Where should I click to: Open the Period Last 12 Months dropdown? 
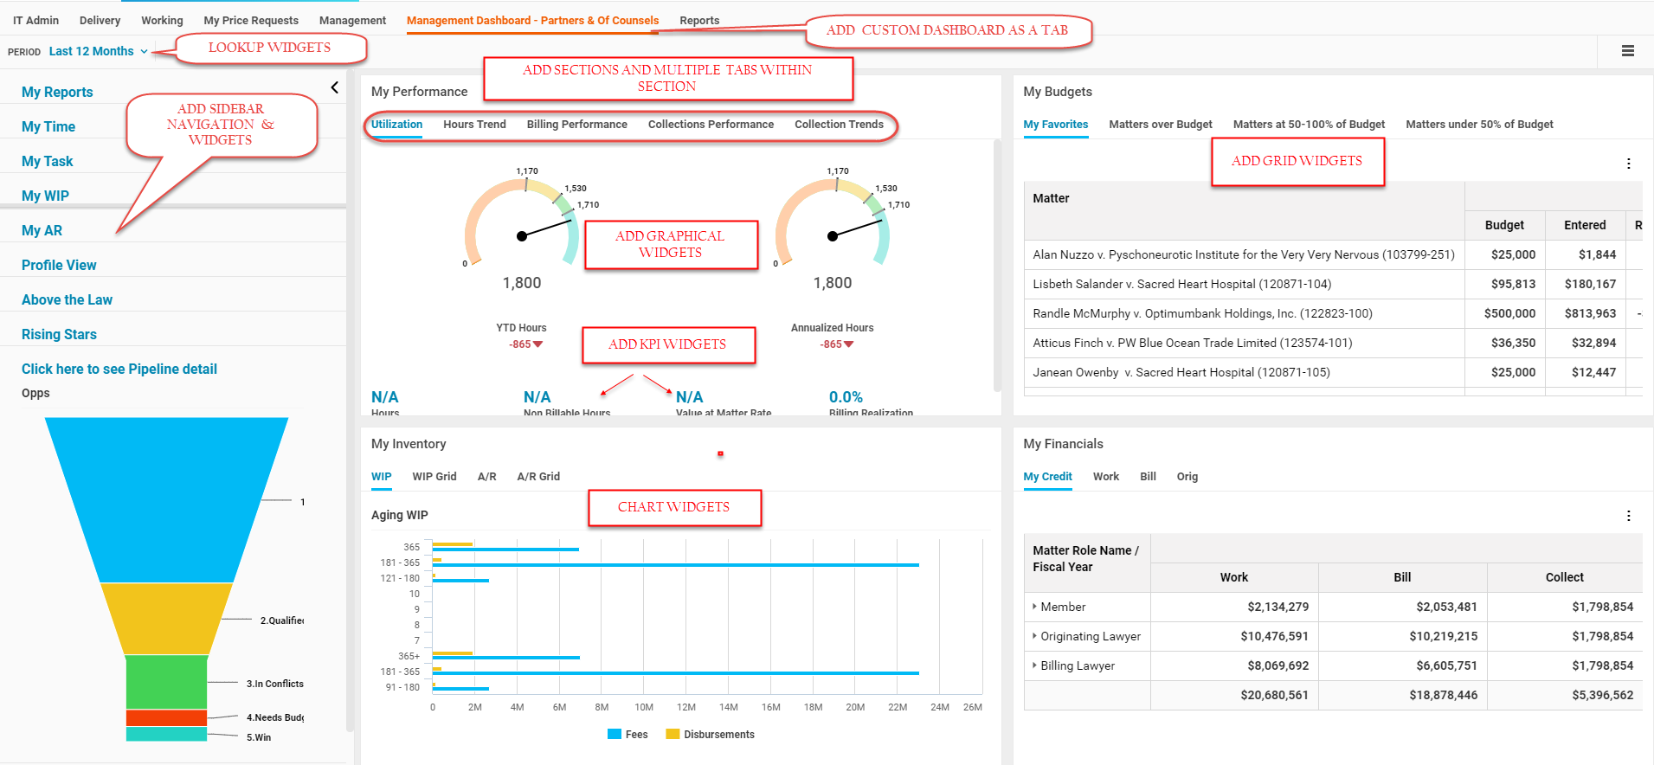[x=98, y=52]
